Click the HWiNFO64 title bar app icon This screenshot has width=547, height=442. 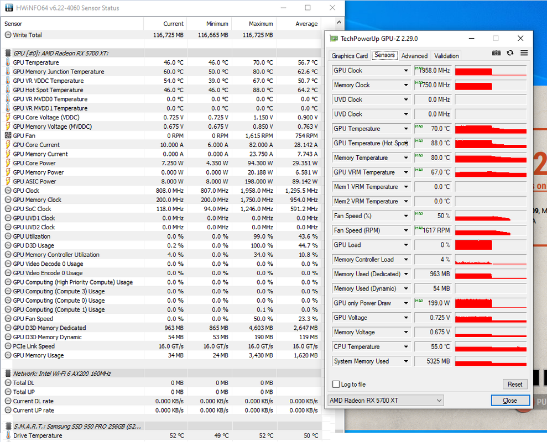coord(9,8)
